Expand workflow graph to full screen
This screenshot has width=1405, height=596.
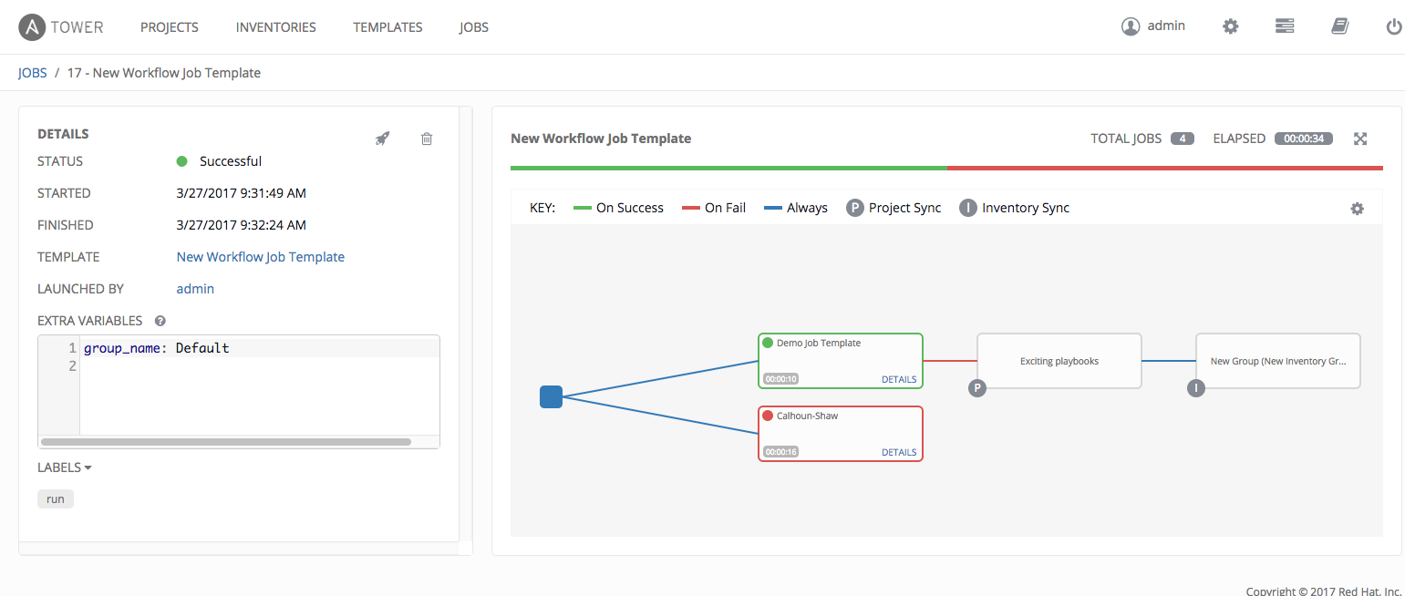pos(1360,139)
